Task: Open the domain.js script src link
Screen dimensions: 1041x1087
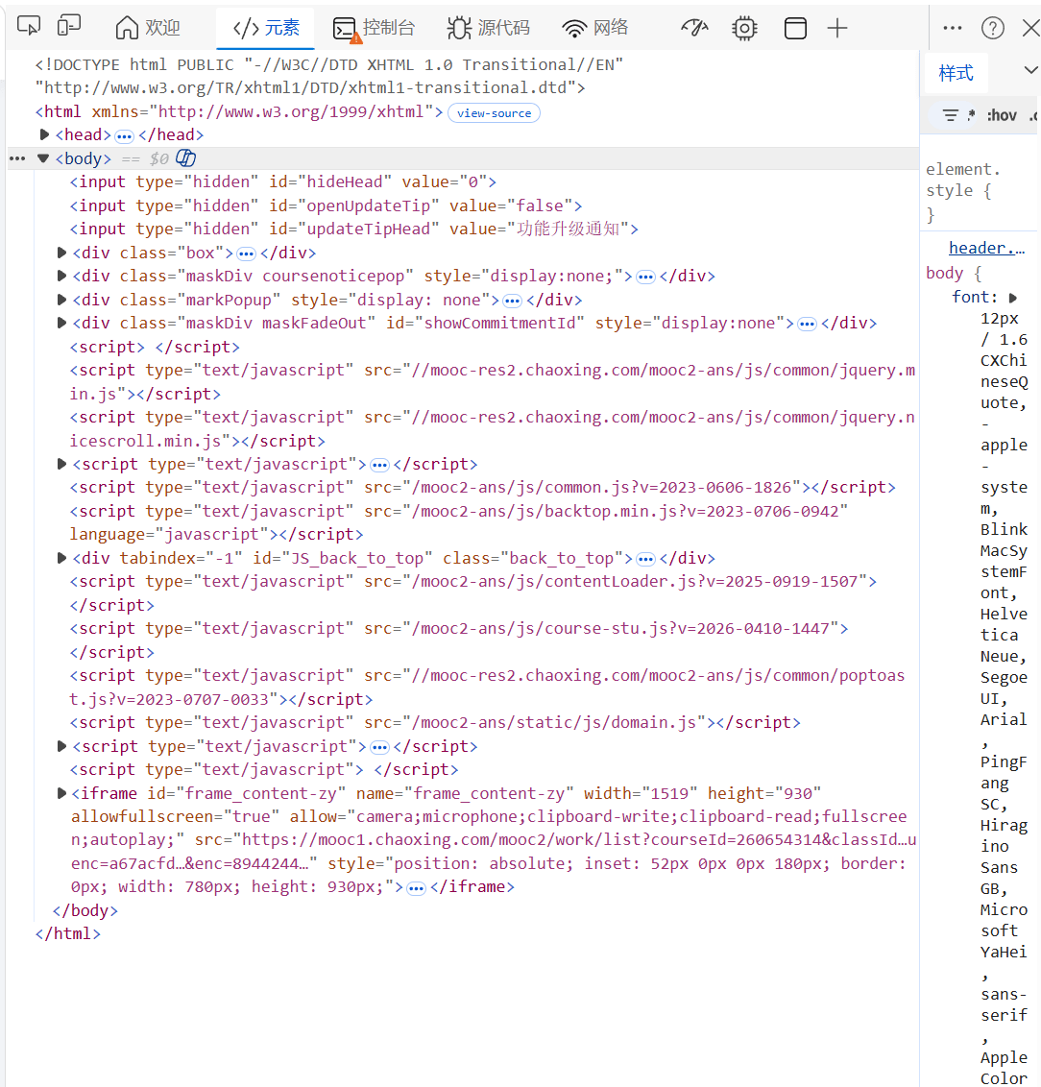Action: (x=554, y=722)
